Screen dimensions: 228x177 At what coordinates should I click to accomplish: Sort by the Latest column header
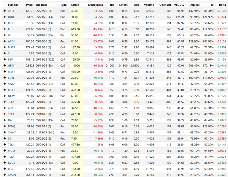tap(123, 5)
